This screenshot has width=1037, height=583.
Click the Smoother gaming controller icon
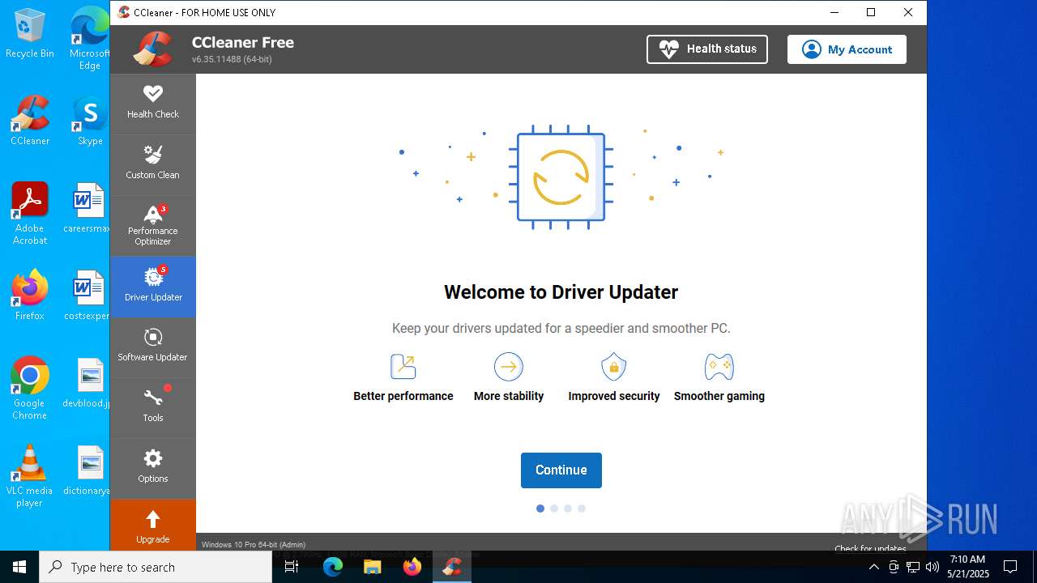719,367
